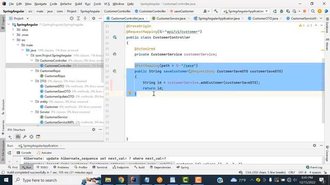Hide the Project tool window

click(x=100, y=18)
